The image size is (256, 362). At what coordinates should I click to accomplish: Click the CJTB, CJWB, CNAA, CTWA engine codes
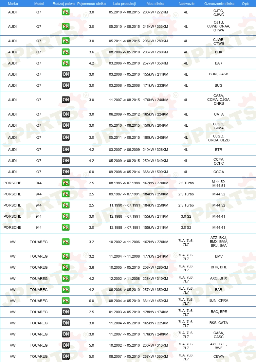[x=219, y=26]
